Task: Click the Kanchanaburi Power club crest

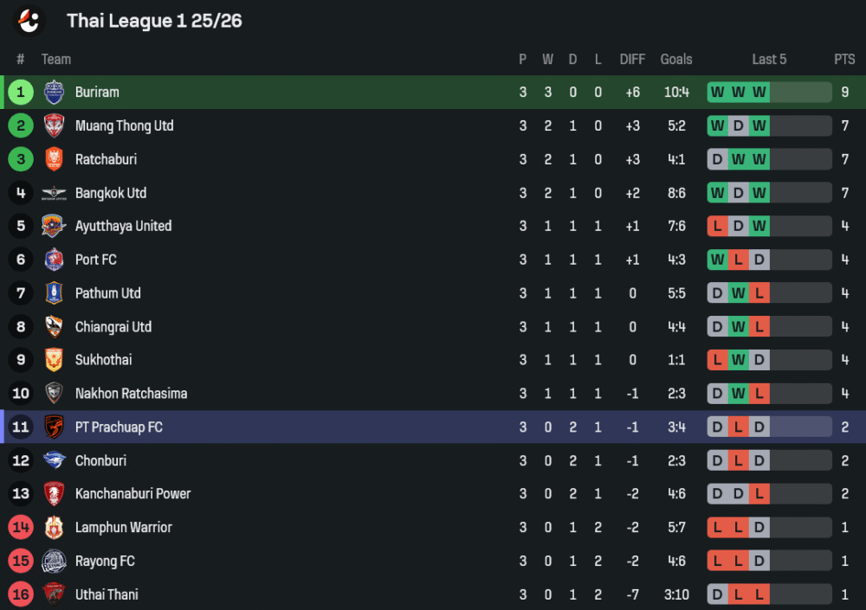Action: click(x=54, y=494)
